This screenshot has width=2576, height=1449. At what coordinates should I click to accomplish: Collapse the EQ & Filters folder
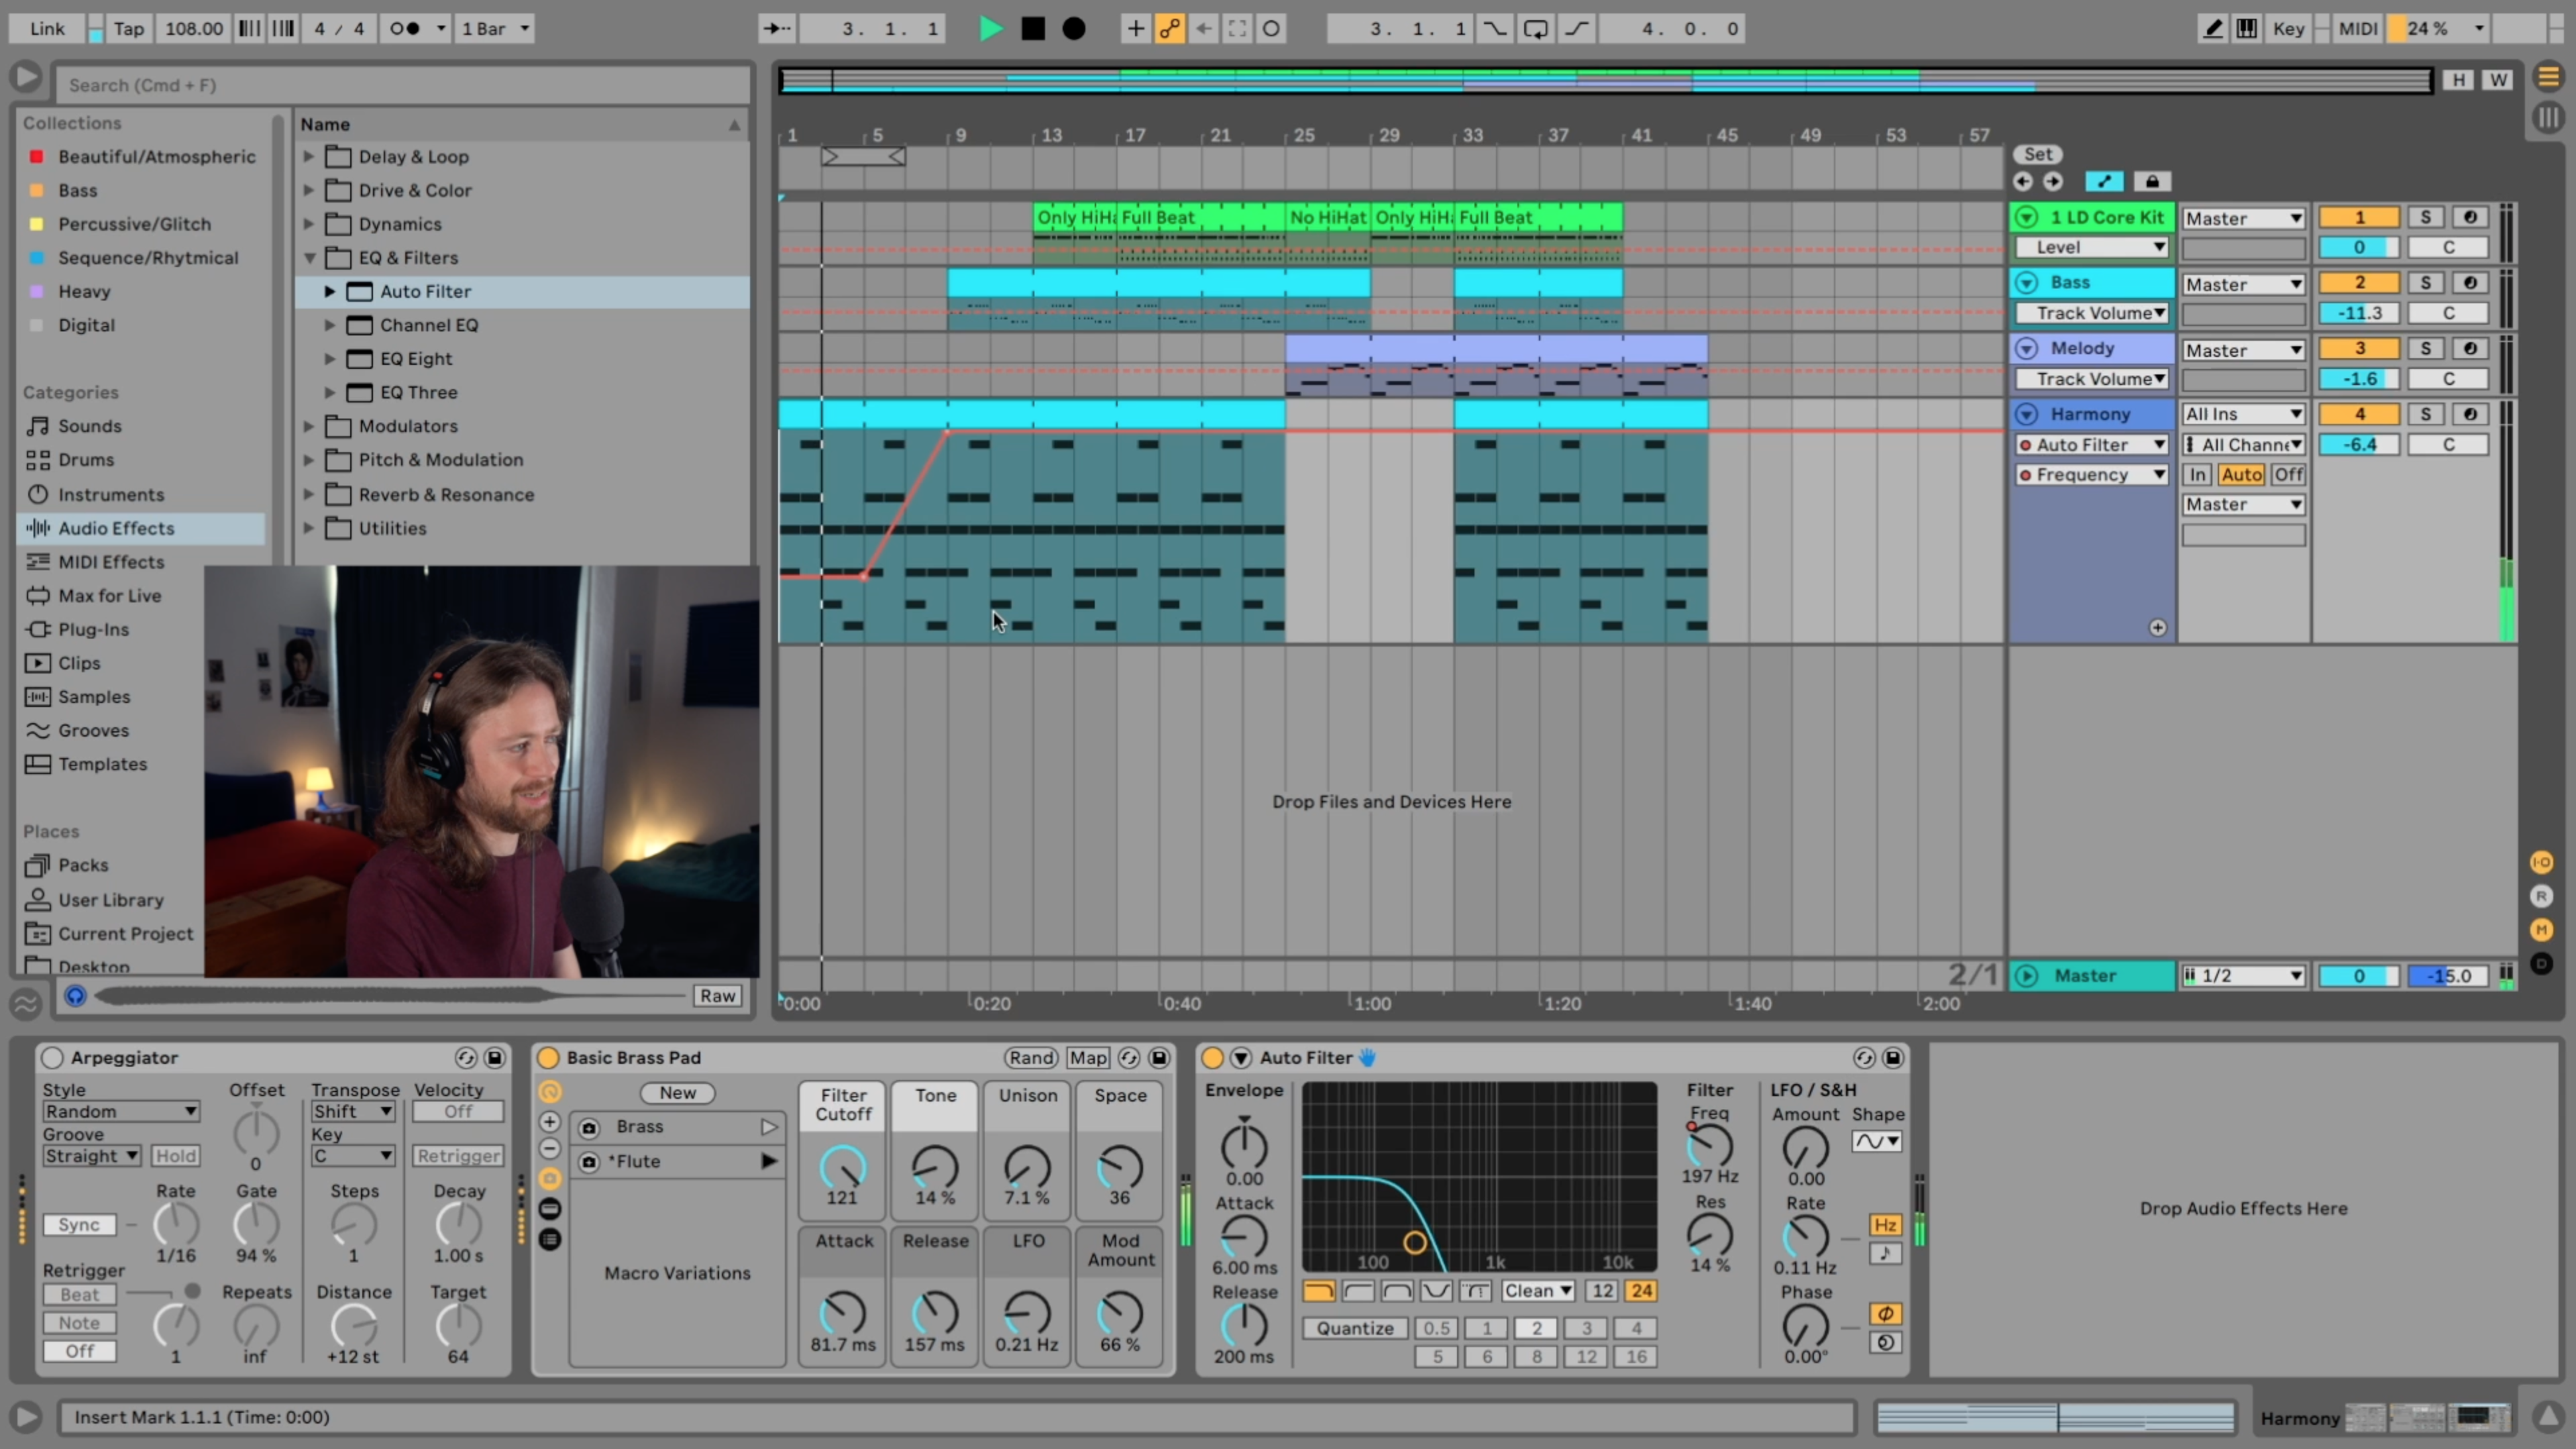pos(309,257)
